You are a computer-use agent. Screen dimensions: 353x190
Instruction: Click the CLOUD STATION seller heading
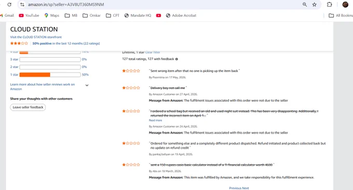(34, 29)
